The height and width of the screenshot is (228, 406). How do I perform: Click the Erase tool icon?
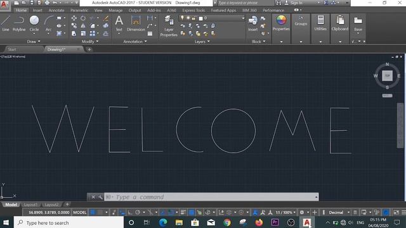106,18
